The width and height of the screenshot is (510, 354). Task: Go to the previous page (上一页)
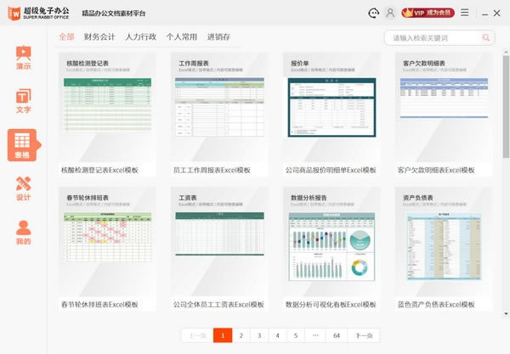coord(197,335)
